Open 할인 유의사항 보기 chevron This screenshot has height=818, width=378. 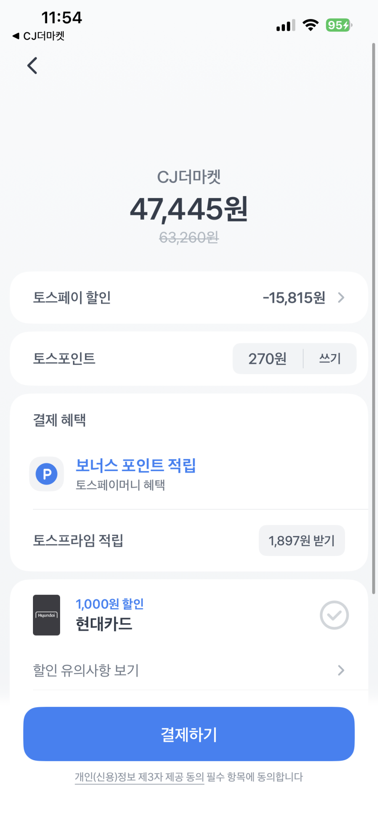(x=341, y=670)
